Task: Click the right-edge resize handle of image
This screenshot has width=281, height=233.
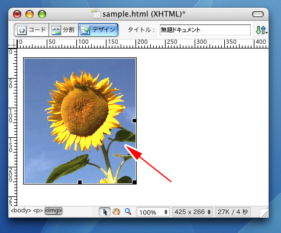Action: (134, 121)
